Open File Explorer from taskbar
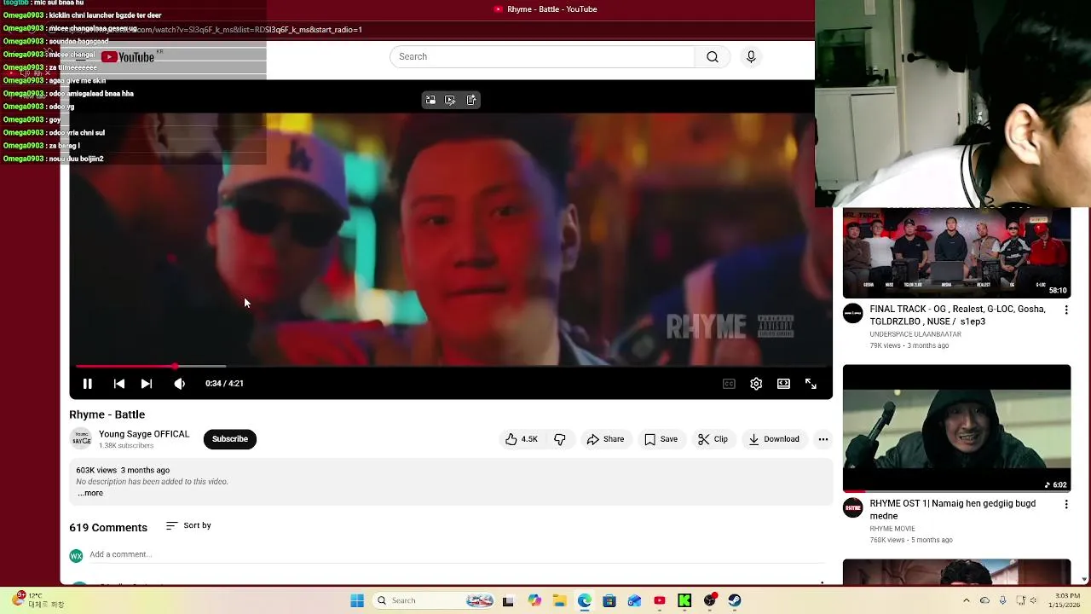Screen dimensions: 1091x614 pyautogui.click(x=559, y=600)
